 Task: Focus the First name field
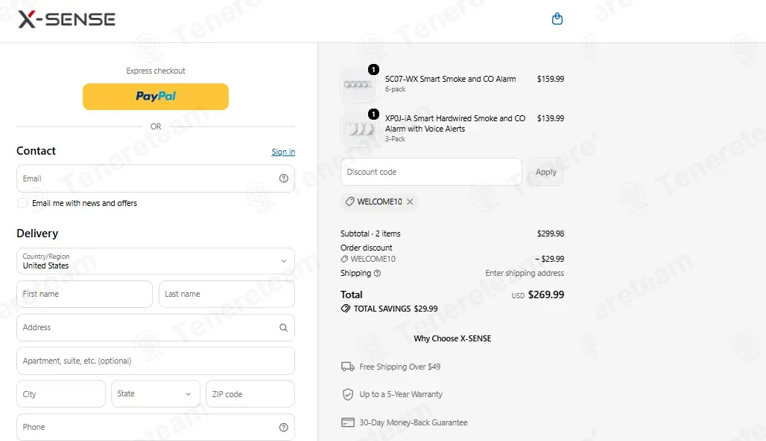[84, 294]
